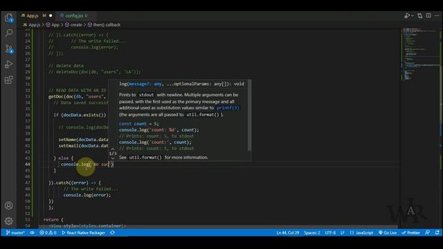Open the printf(3) link in the tooltip

click(228, 108)
